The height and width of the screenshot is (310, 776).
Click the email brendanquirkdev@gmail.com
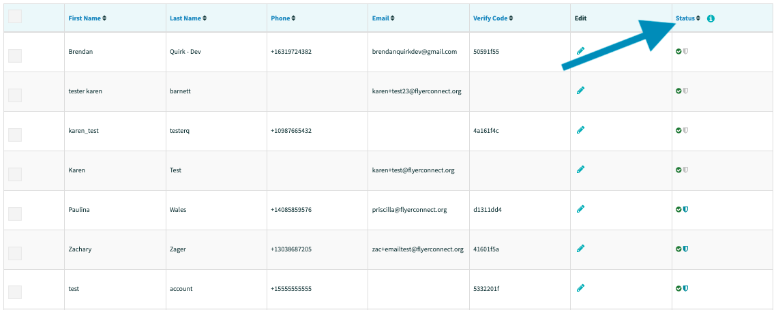coord(414,52)
